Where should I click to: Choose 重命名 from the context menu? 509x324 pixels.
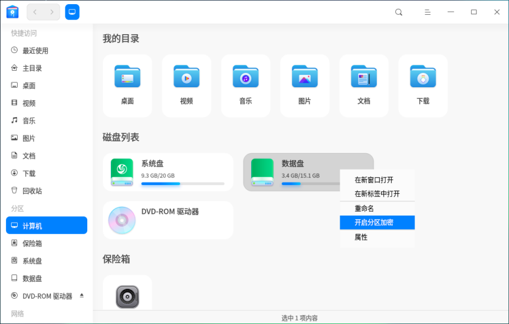377,209
